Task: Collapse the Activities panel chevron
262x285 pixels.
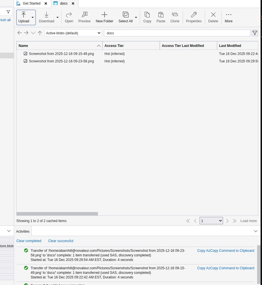Action: (x=256, y=231)
